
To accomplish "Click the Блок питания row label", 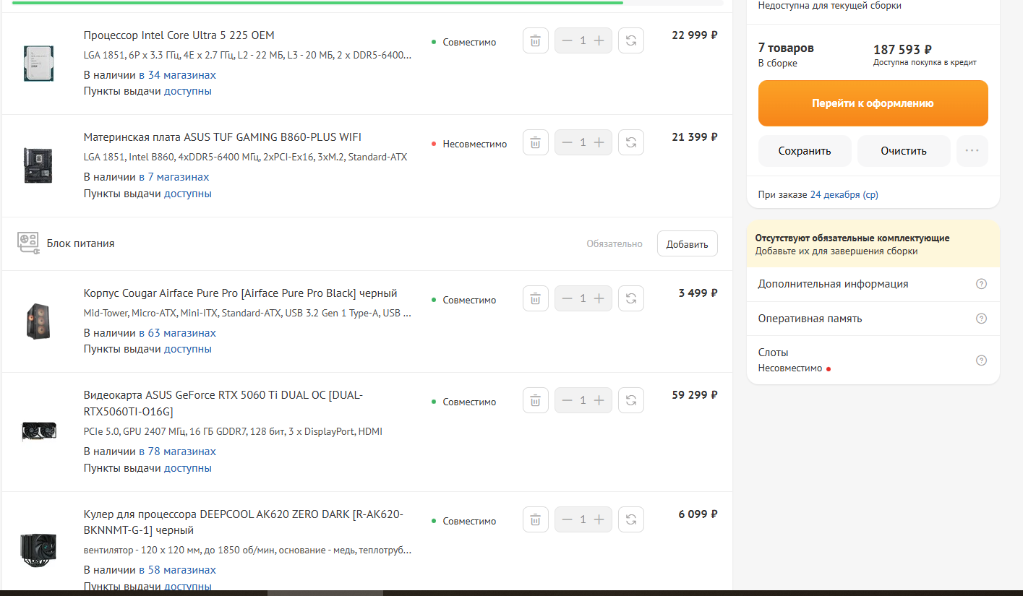I will [81, 243].
